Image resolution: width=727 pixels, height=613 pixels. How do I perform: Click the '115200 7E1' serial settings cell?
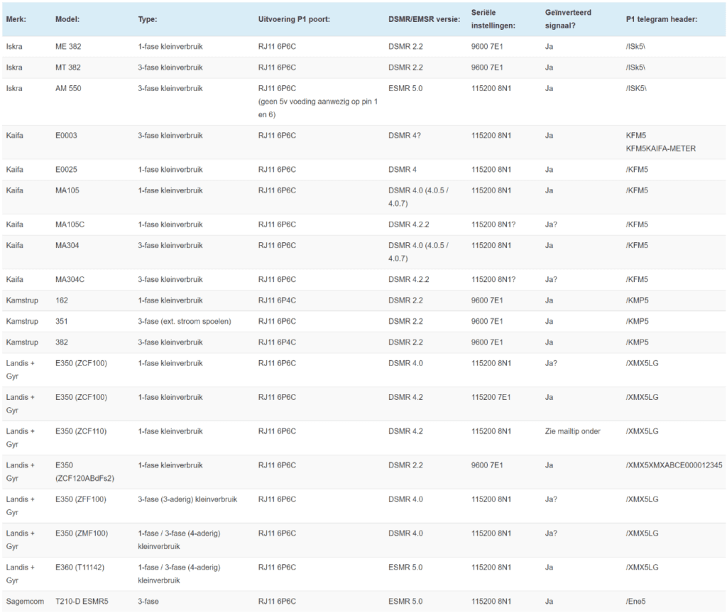(491, 397)
